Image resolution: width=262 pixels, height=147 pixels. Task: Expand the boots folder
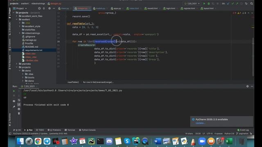23,78
